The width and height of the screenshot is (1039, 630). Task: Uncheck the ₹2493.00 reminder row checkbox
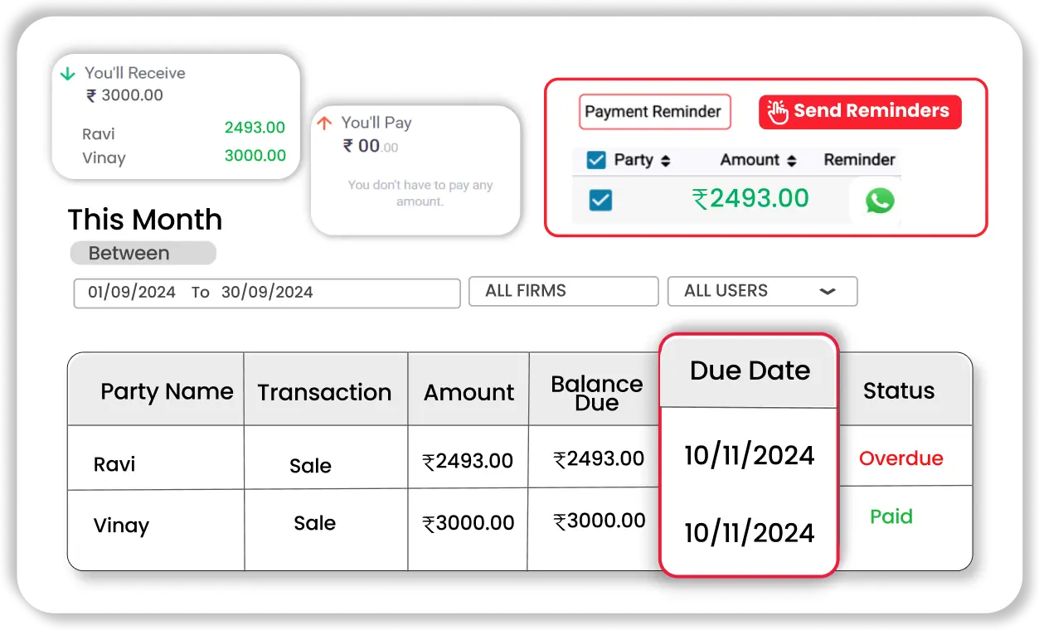[600, 200]
